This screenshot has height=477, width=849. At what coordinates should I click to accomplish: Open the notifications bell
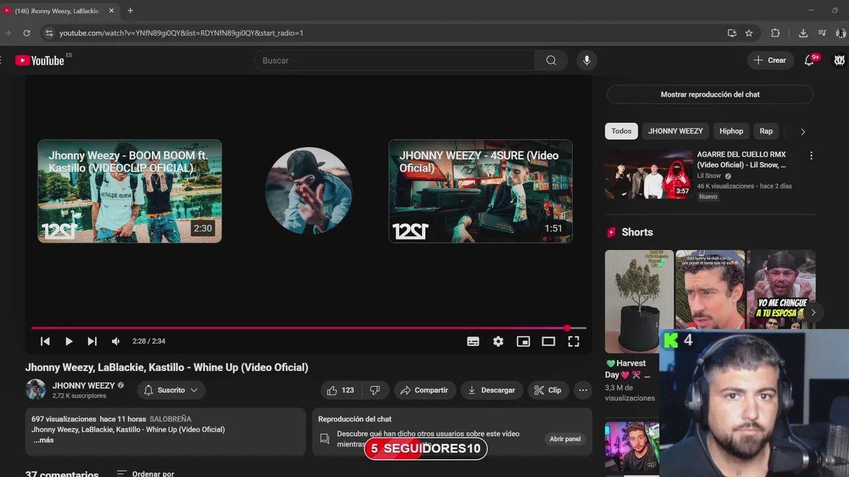809,60
